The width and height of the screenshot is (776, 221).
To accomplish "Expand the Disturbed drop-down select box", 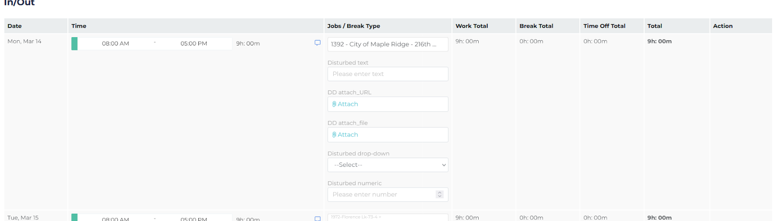I will click(x=388, y=165).
